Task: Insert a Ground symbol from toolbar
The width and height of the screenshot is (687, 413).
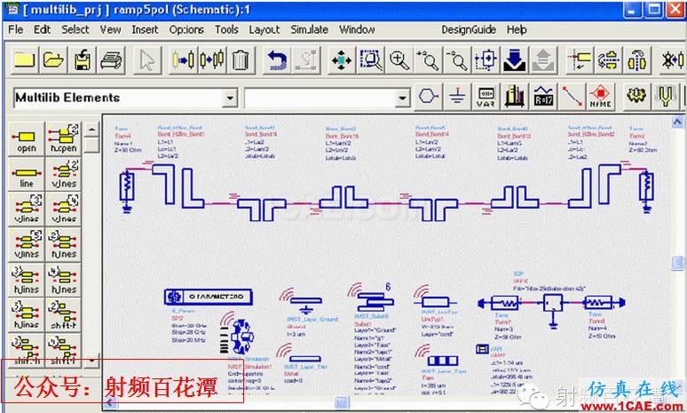Action: pos(457,96)
